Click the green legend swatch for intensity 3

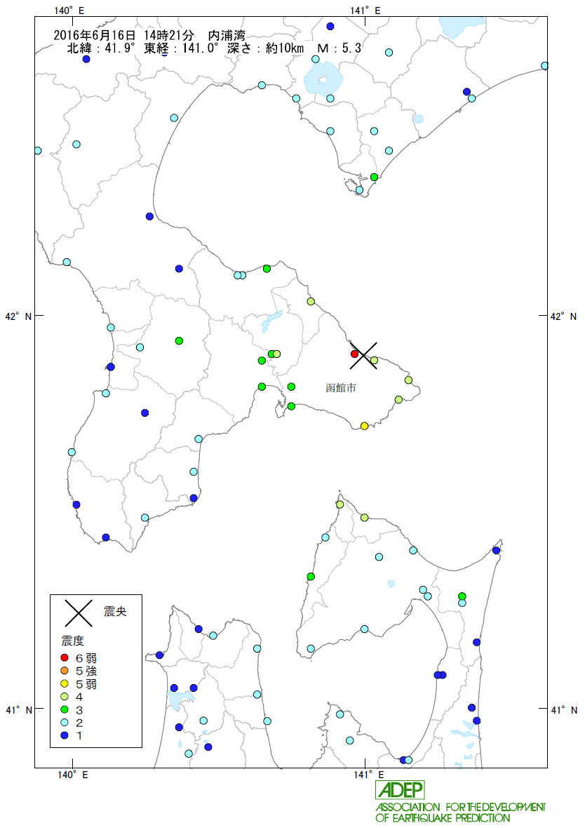pos(65,709)
